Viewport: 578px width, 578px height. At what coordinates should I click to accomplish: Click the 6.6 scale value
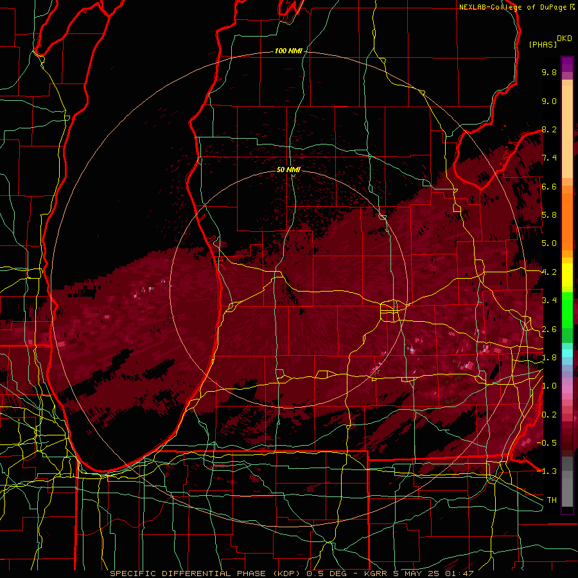549,186
